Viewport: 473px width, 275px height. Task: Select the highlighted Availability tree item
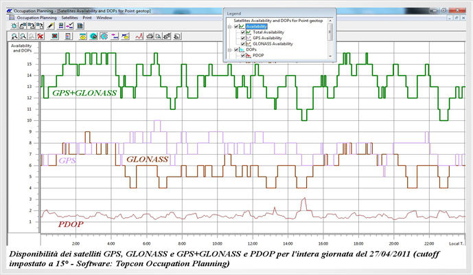[257, 27]
